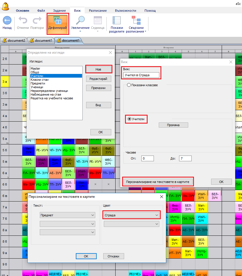Open the Разписание ribbon tab

(x=98, y=11)
